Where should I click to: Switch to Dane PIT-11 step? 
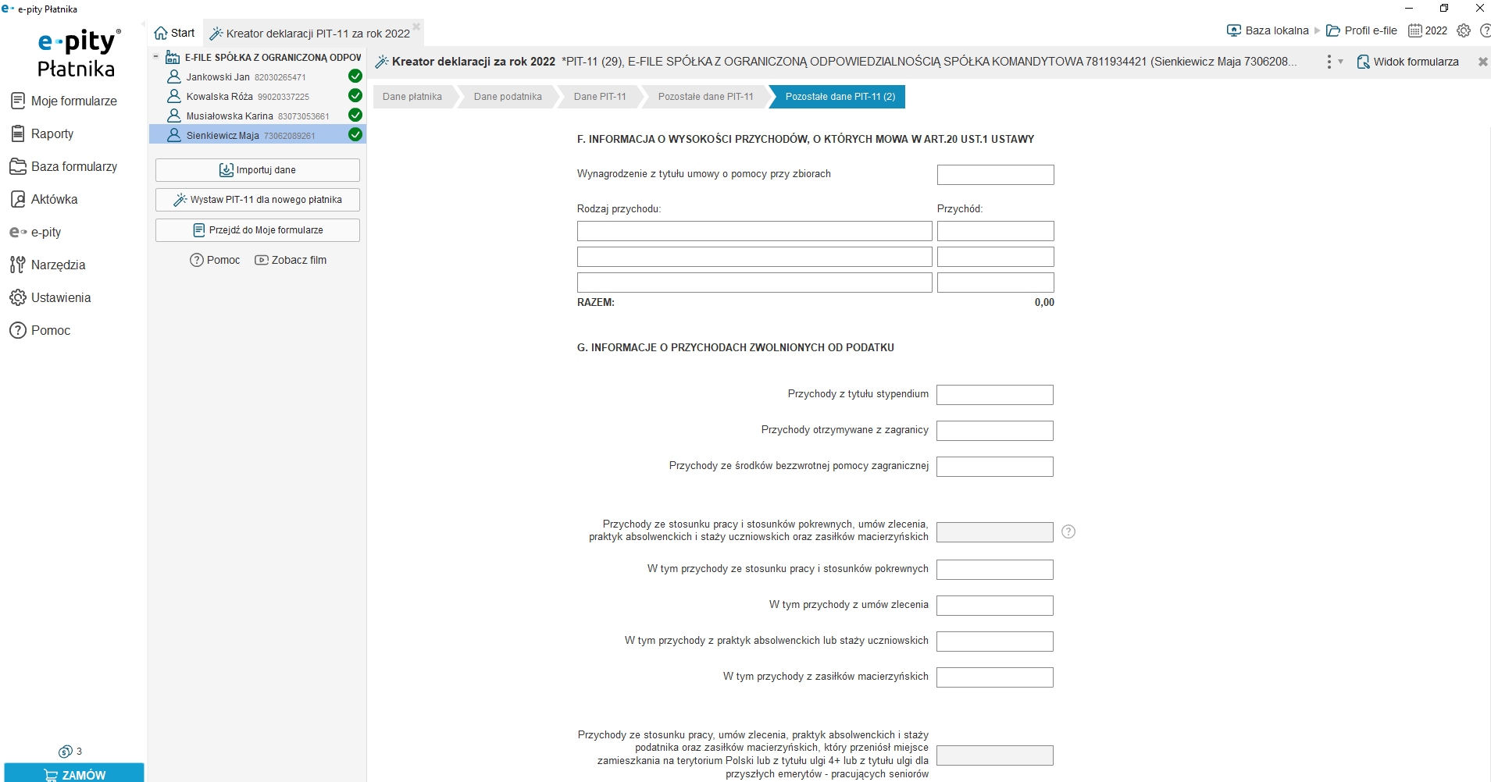coord(600,97)
